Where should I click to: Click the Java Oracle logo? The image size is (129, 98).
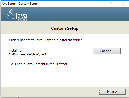click(17, 15)
